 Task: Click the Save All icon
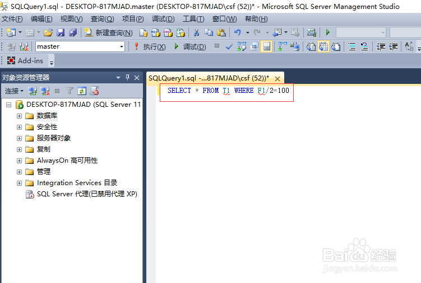coord(73,32)
